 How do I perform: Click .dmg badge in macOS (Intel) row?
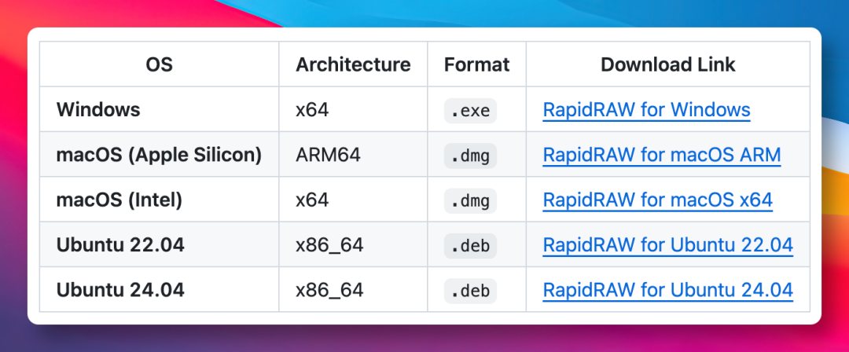coord(470,201)
